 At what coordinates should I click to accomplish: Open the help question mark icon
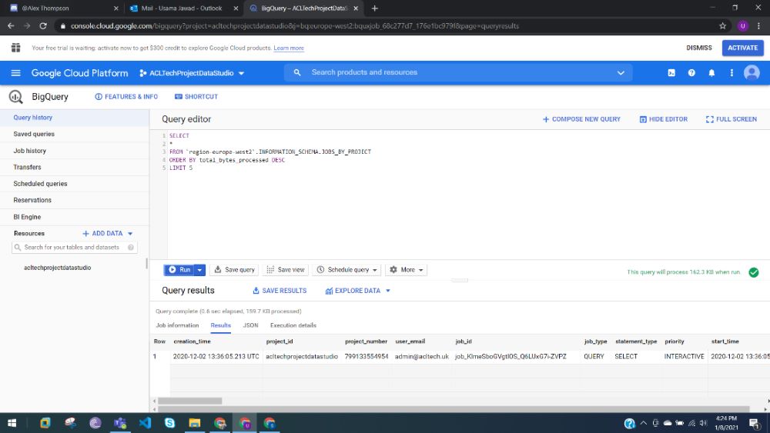coord(691,73)
